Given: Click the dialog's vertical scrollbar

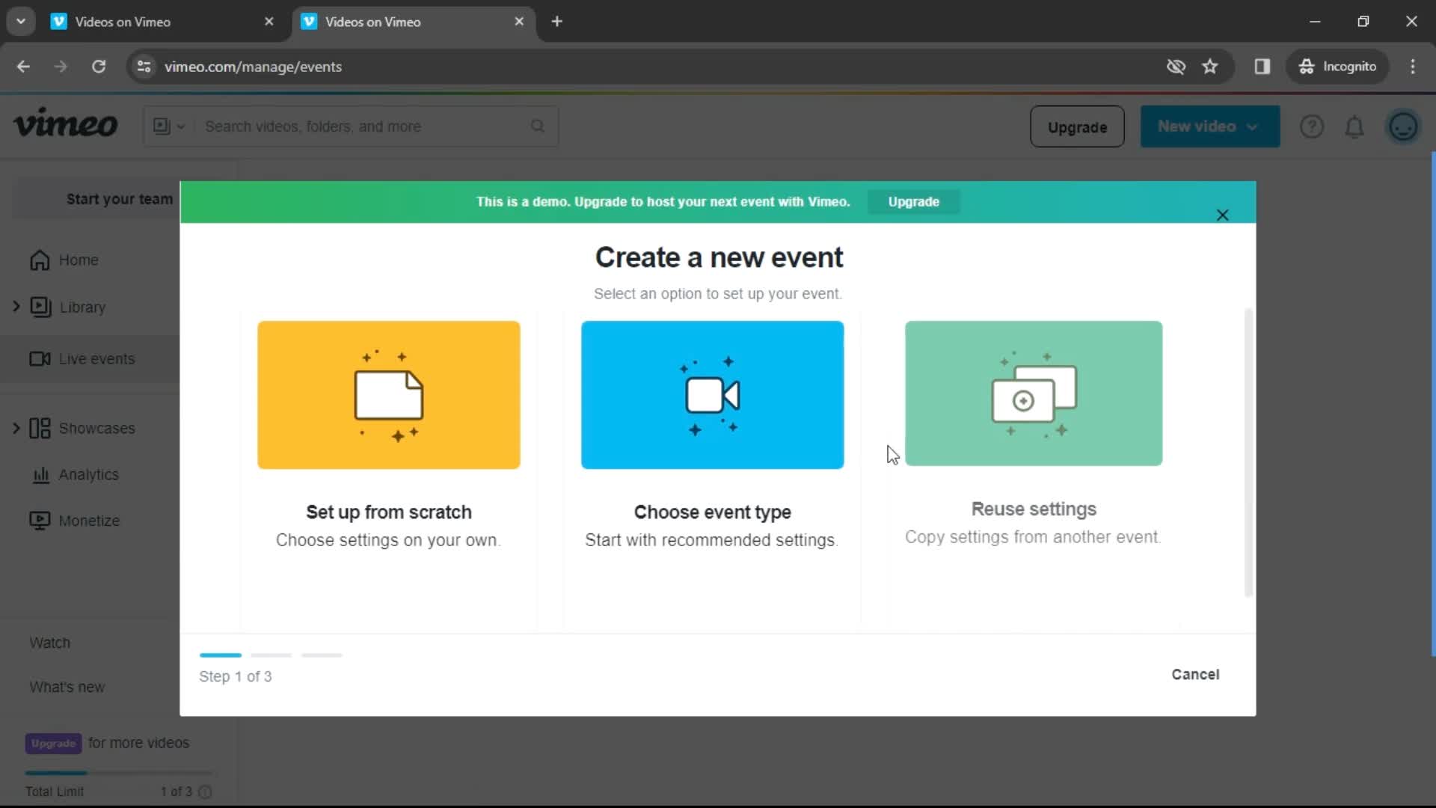Looking at the screenshot, I should pos(1248,453).
